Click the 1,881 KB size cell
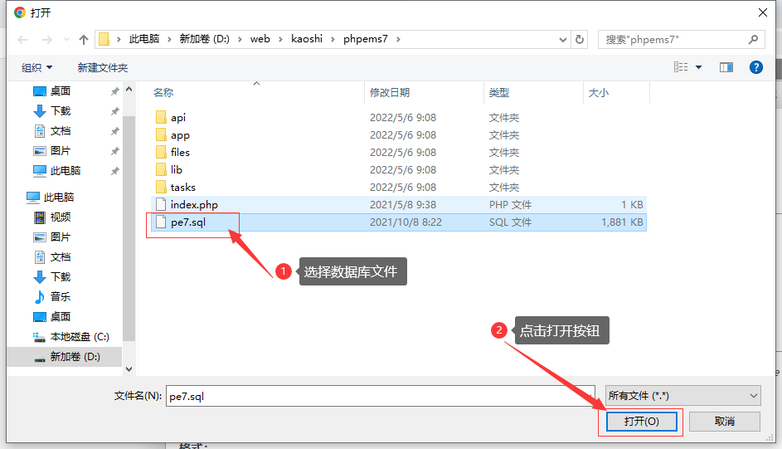 tap(622, 222)
